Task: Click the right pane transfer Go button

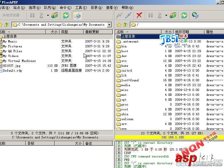Action: (160, 15)
